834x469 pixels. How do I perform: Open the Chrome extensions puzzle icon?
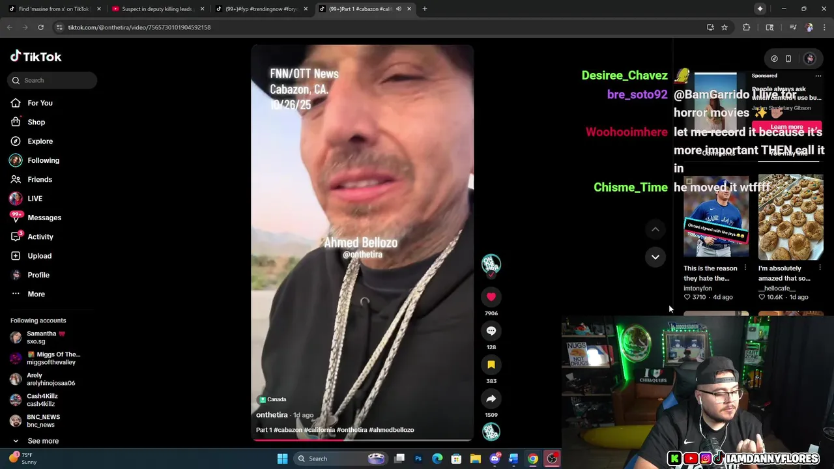[747, 27]
